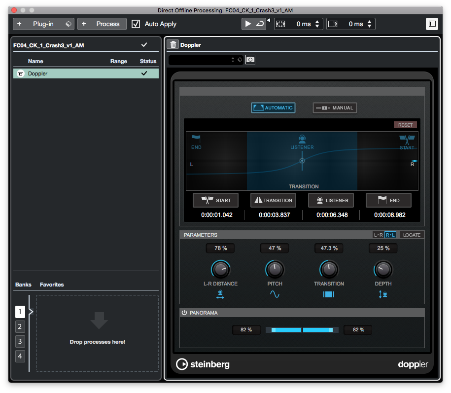Toggle the Auto Apply checkbox
This screenshot has width=451, height=393.
tap(136, 24)
